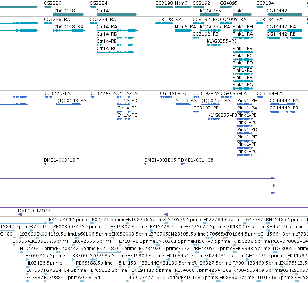Click the Ctr1A-RD transcript label
Viewport: 308px width, 283px height.
(x=107, y=34)
